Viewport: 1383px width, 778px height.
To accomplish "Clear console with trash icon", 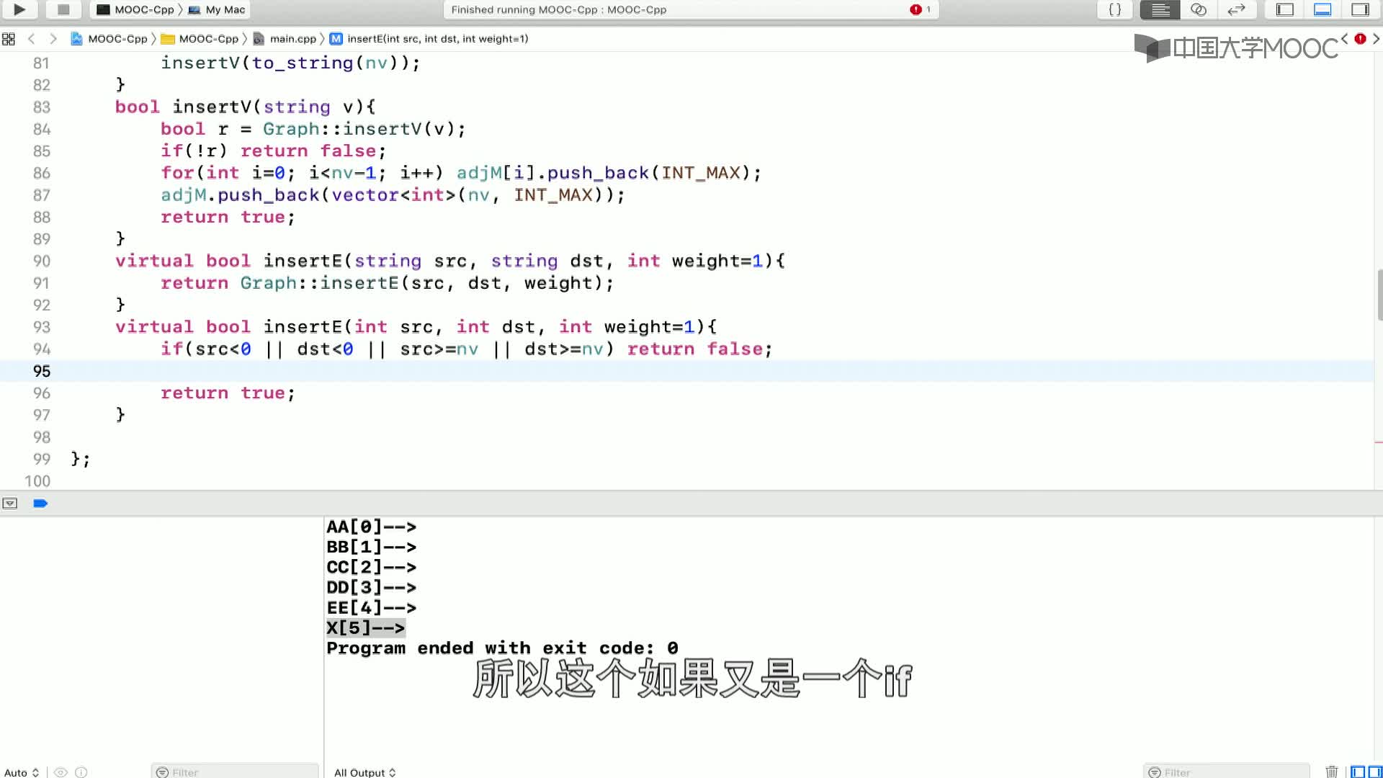I will click(1331, 772).
